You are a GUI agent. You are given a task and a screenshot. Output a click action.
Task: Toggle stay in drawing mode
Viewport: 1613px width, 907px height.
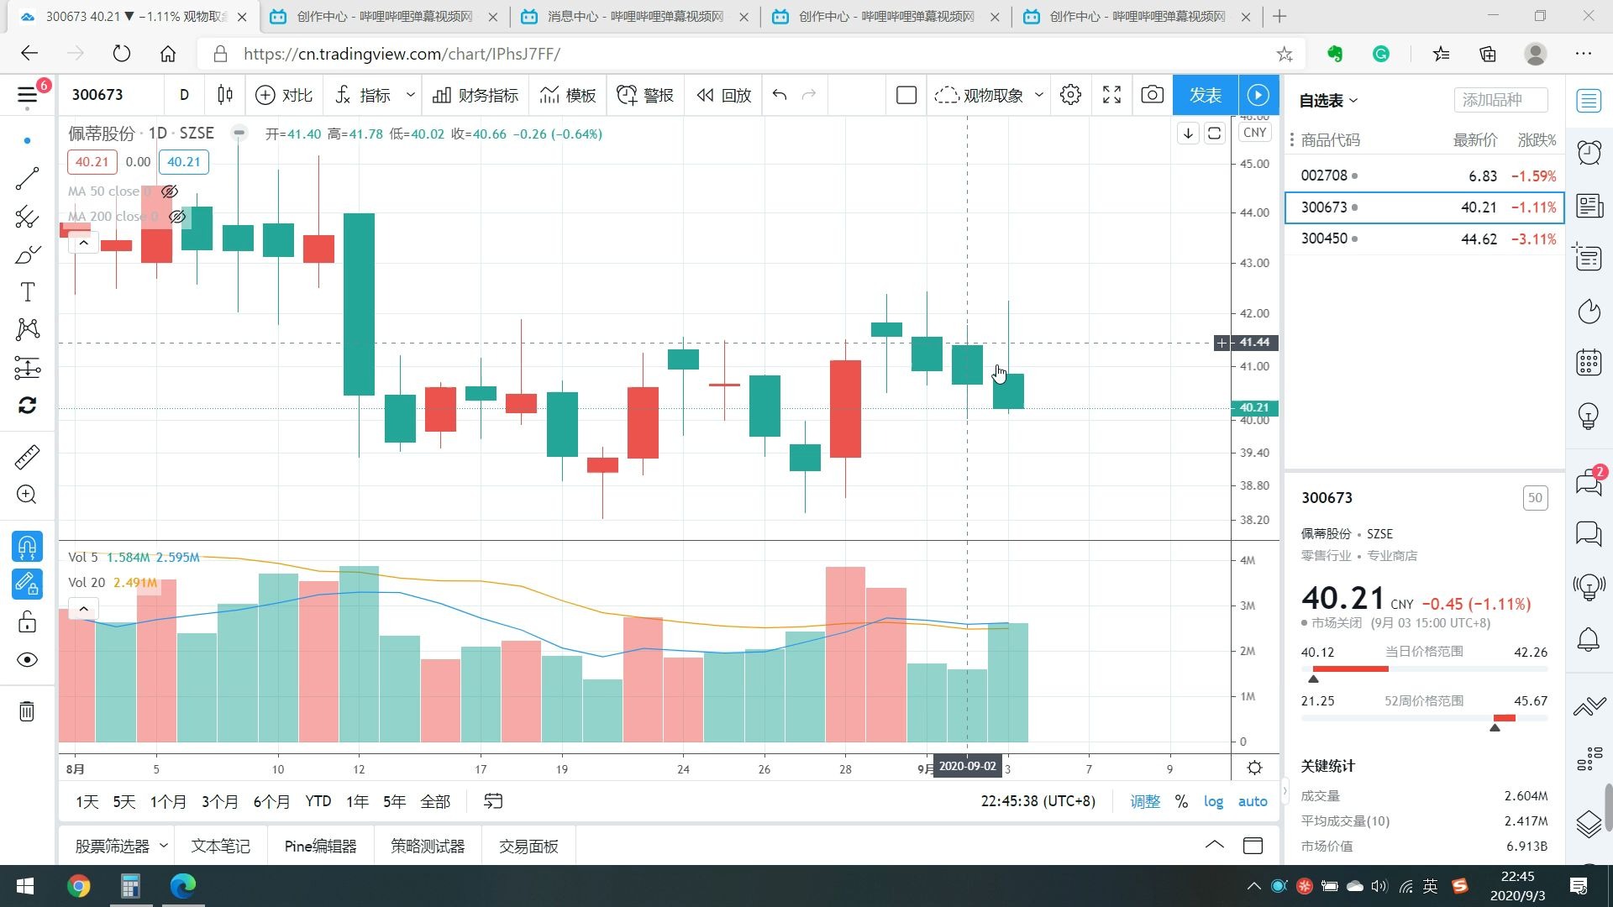click(x=27, y=584)
